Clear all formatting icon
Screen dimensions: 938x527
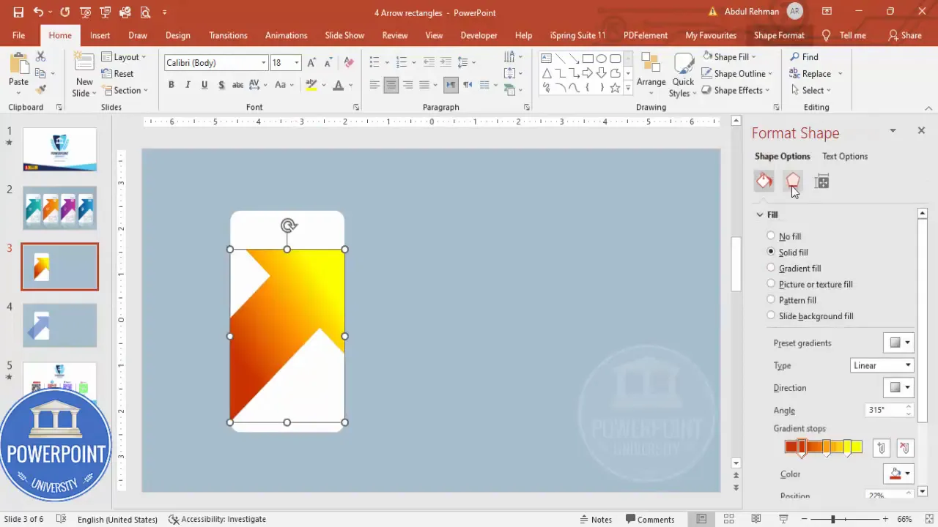(x=349, y=63)
